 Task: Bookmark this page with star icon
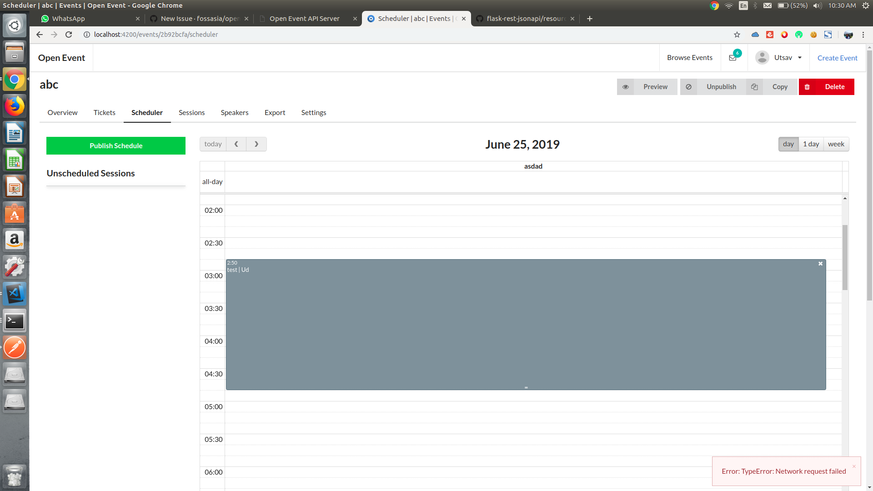click(x=737, y=35)
